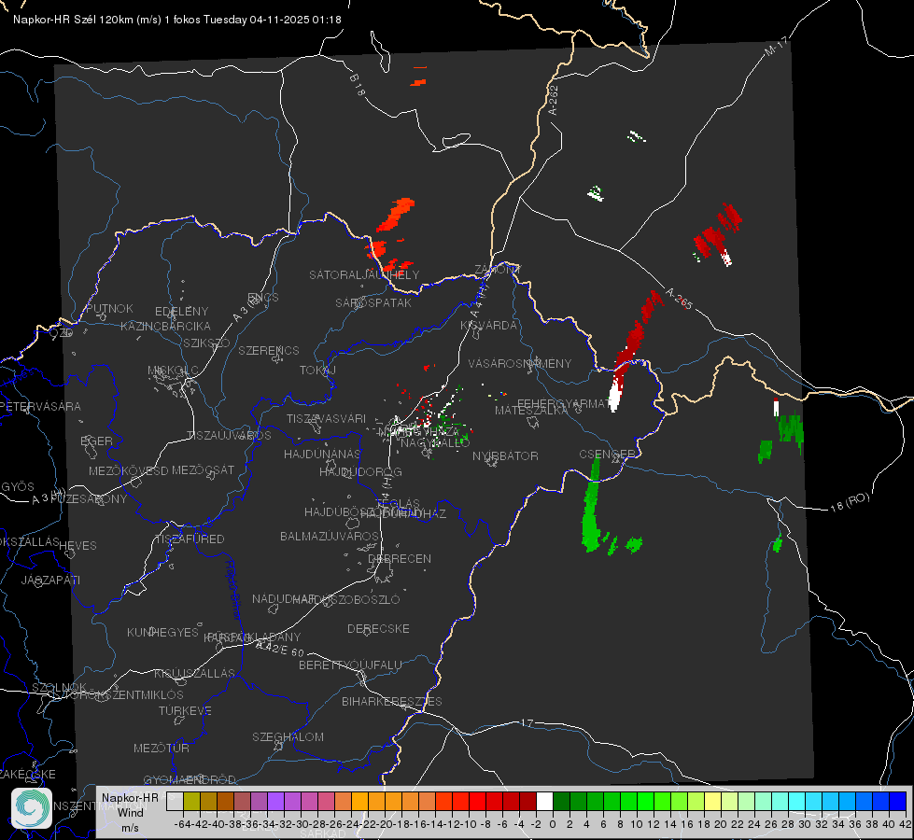The image size is (914, 840).
Task: Click the SZEGHALOM city label
Action: pyautogui.click(x=288, y=736)
